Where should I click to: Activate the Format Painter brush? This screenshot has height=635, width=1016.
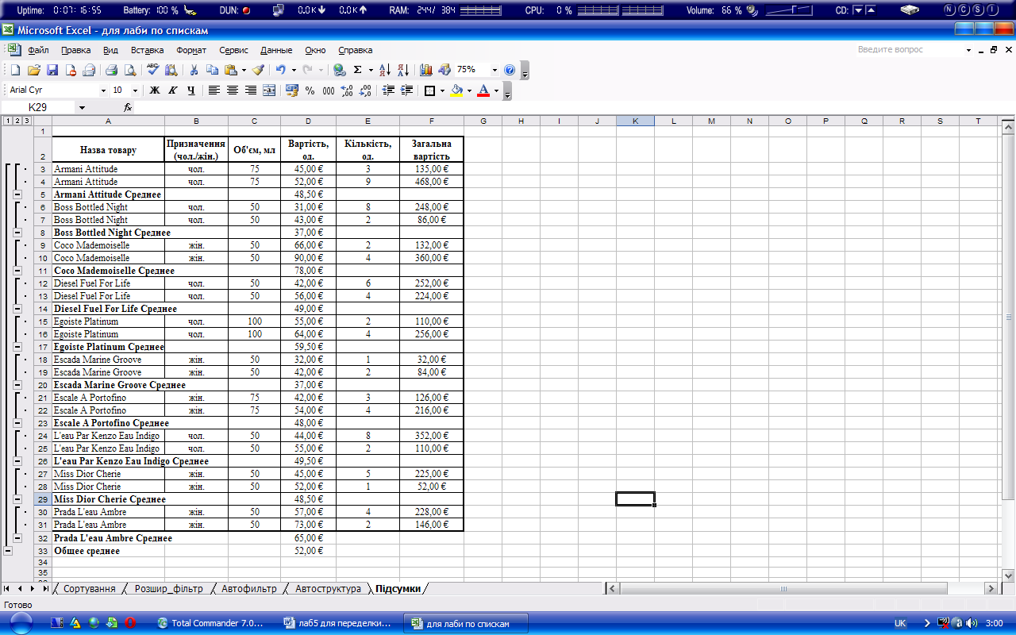pyautogui.click(x=258, y=70)
